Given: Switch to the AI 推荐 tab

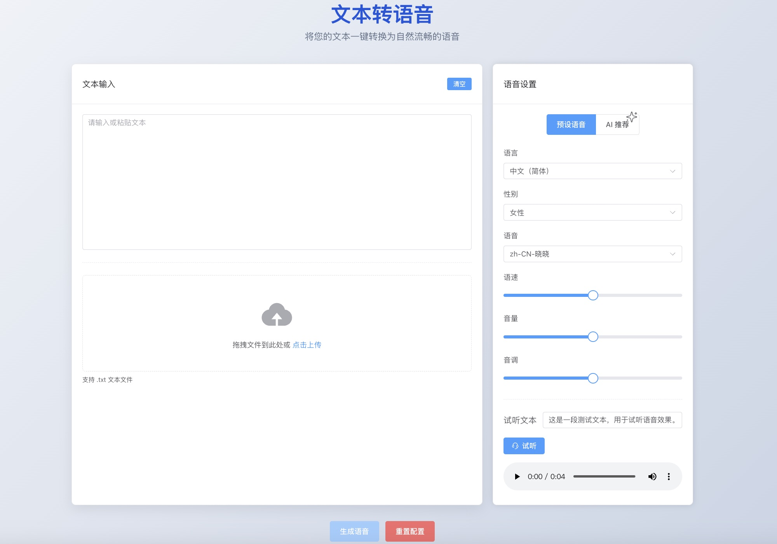Looking at the screenshot, I should pyautogui.click(x=617, y=125).
